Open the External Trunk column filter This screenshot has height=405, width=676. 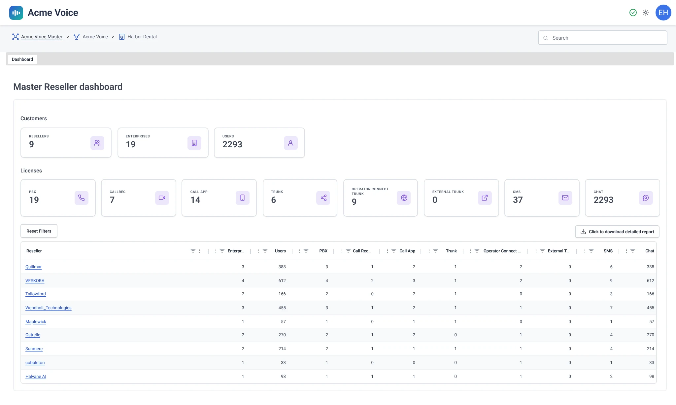[542, 251]
